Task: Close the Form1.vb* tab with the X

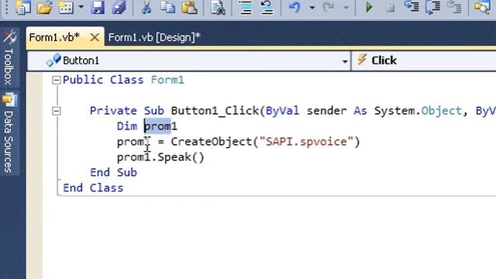Action: pyautogui.click(x=95, y=38)
